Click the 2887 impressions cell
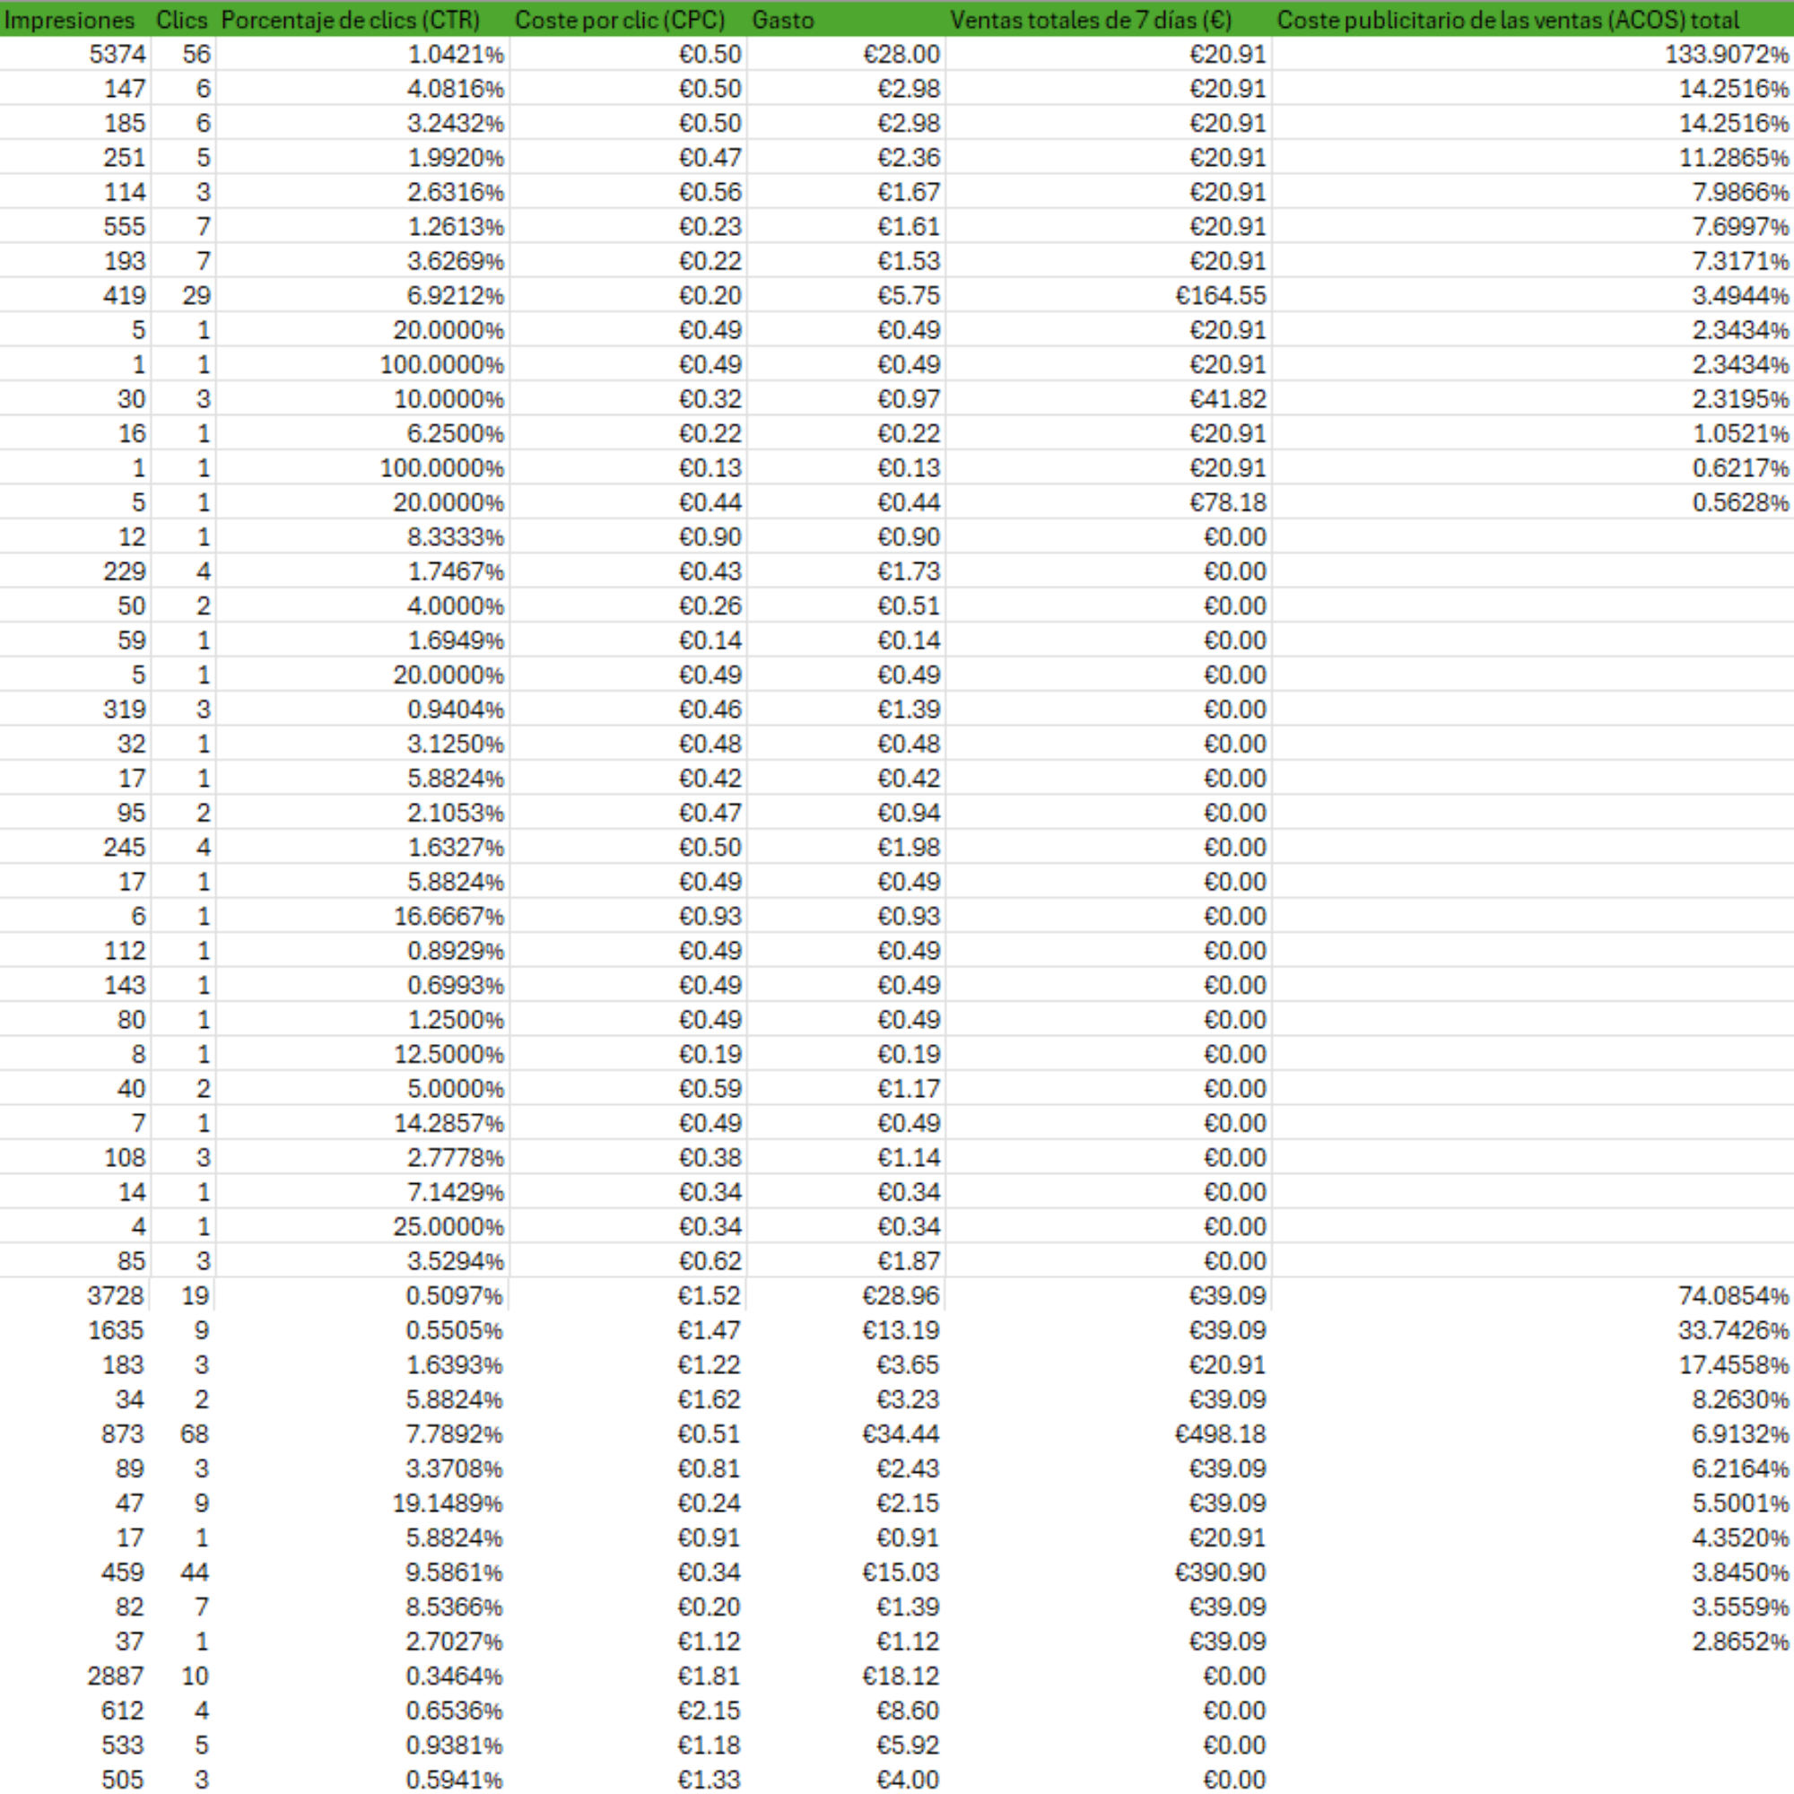 (x=116, y=1676)
